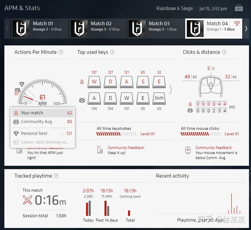Click All time mouse clicks progress bar
Screen dimensions: 251x230
tap(201, 134)
